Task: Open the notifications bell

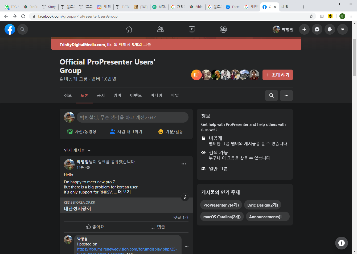Action: point(330,29)
